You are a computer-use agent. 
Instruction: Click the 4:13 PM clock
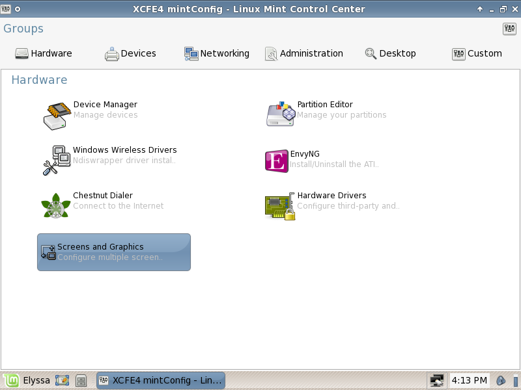pyautogui.click(x=469, y=380)
